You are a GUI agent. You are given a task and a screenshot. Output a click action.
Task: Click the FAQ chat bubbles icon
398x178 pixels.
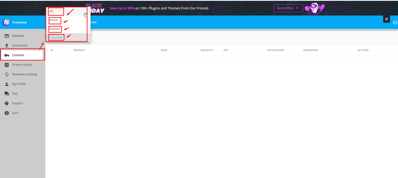pyautogui.click(x=7, y=94)
